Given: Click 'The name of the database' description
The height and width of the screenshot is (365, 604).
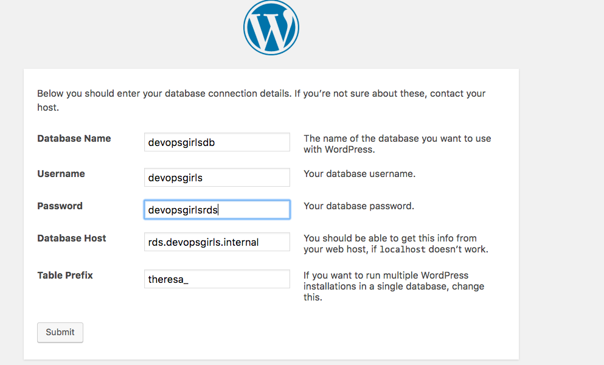Looking at the screenshot, I should point(397,144).
